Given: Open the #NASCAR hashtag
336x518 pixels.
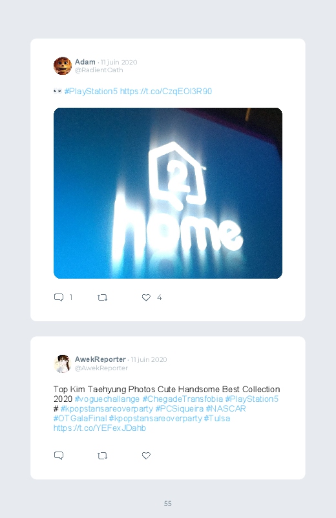Looking at the screenshot, I should [x=226, y=408].
